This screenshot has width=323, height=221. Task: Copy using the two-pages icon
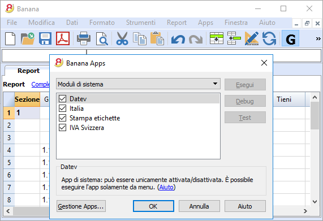click(140, 38)
